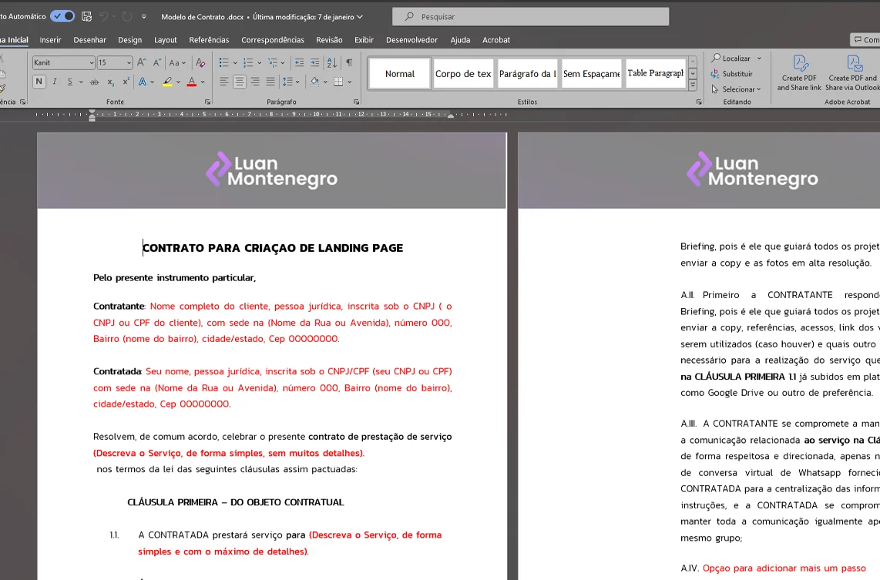Open the Fonte dialog launcher
The height and width of the screenshot is (580, 880).
[207, 102]
